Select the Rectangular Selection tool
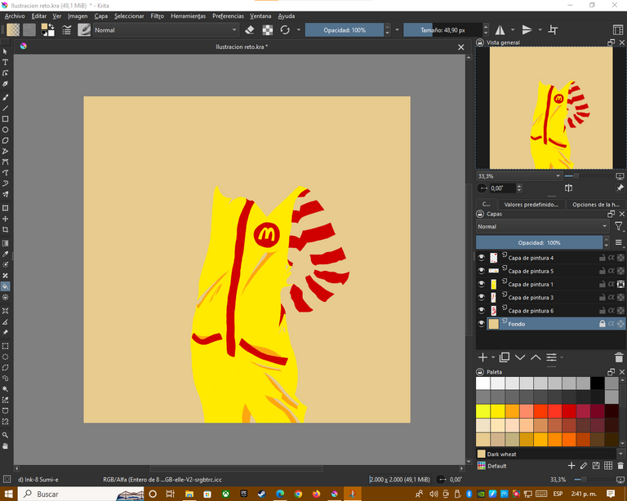Screen dimensions: 627x501 [5, 346]
